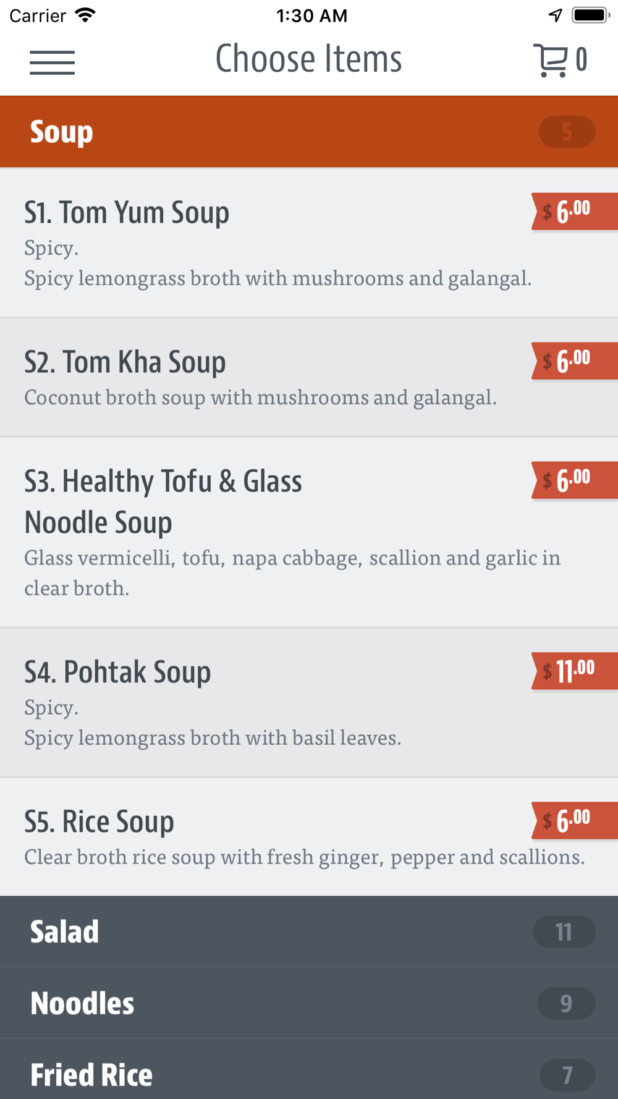Select S4. Pohtak Soup item
This screenshot has width=618, height=1099.
309,703
